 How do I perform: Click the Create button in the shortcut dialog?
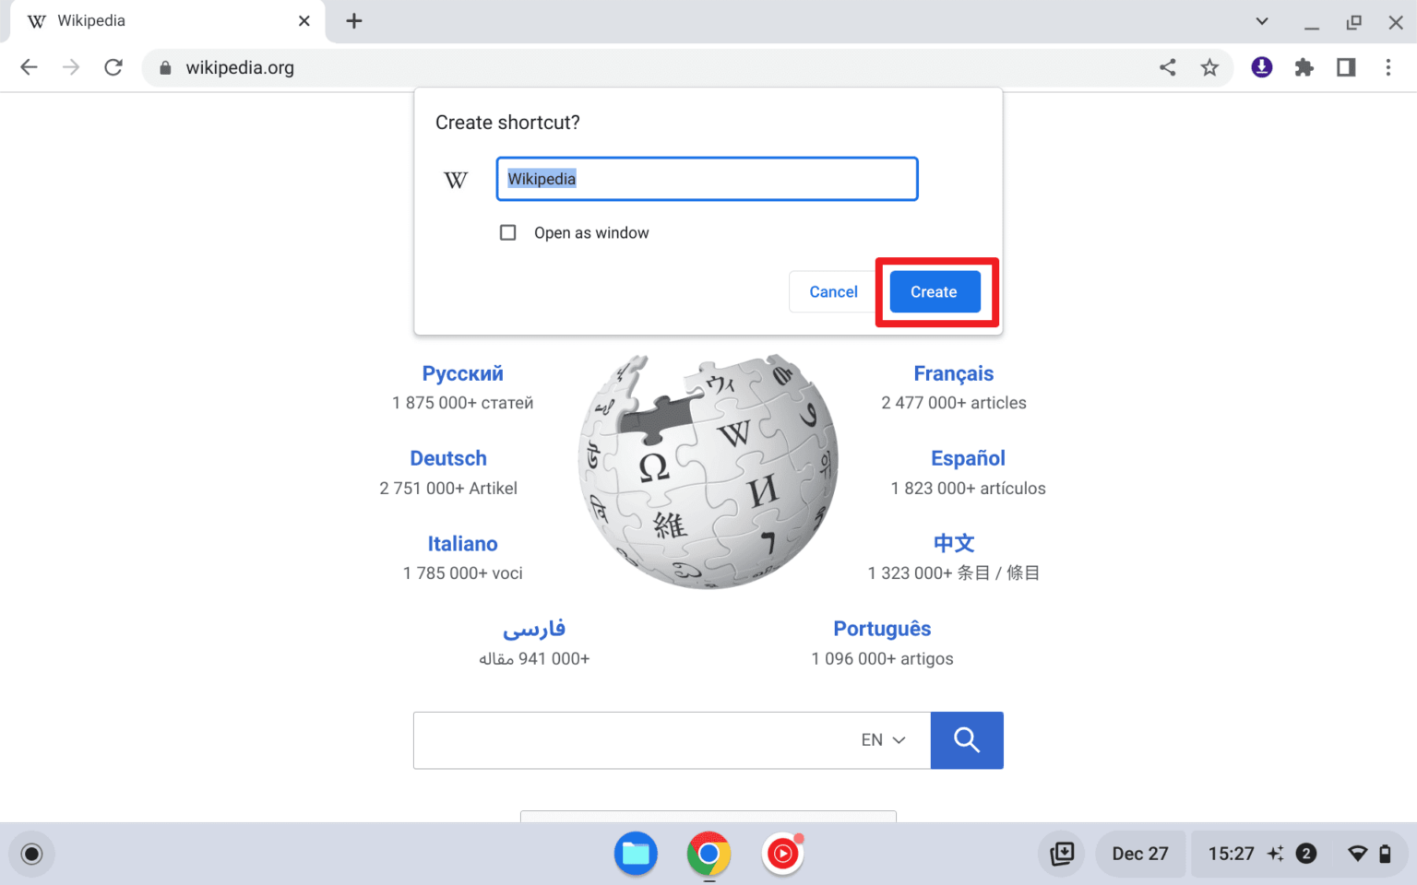[x=935, y=291]
